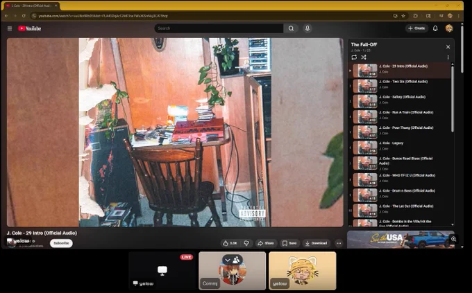Play J. Cole - Run A Train
Image resolution: width=472 pixels, height=293 pixels.
[399, 116]
